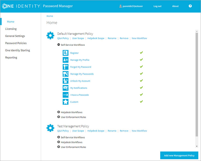This screenshot has width=201, height=161.
Task: Select Home in the sidebar
Action: pyautogui.click(x=11, y=22)
